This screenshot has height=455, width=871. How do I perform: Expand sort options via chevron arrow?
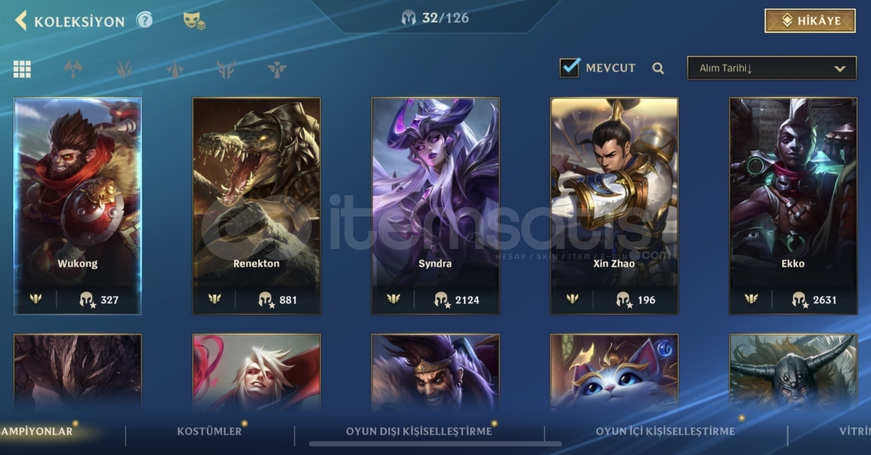click(x=840, y=69)
